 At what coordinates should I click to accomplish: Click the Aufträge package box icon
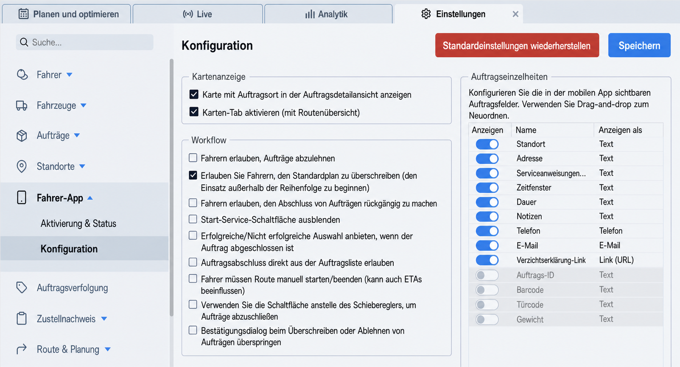click(22, 136)
